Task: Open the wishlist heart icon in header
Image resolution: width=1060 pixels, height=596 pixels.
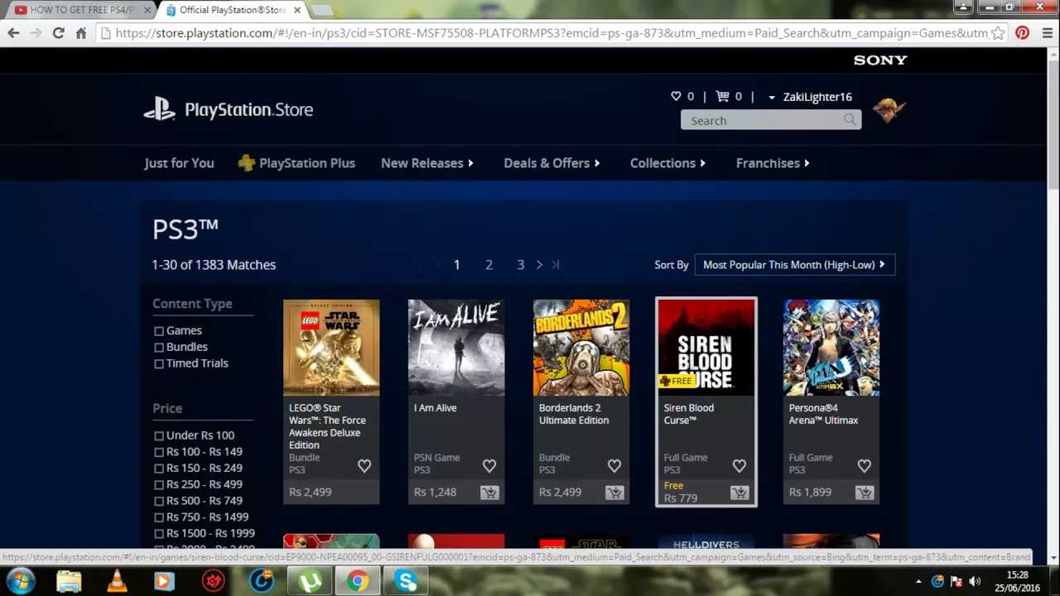Action: click(676, 96)
